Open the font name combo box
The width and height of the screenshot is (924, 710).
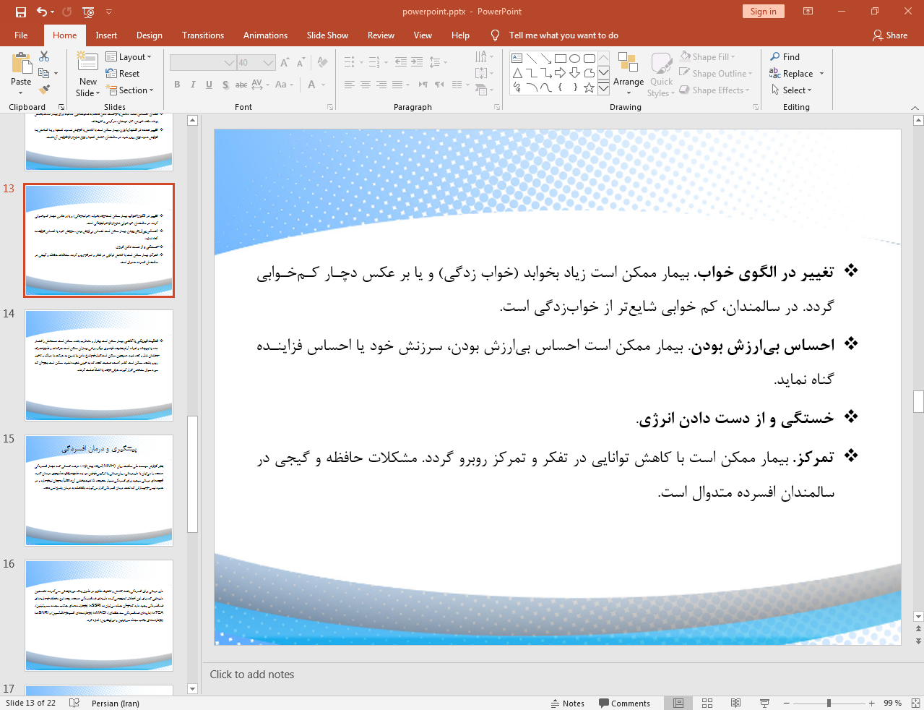(x=202, y=63)
